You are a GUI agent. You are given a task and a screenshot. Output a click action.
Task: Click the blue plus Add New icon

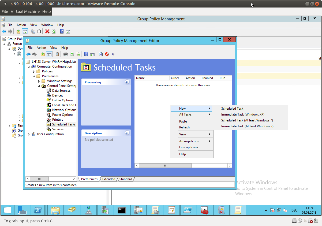113,54
